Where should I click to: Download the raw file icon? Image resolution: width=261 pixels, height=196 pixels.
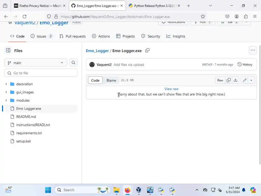236,80
